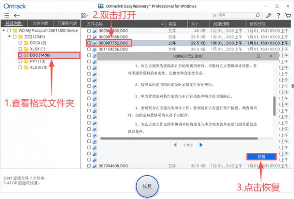Screen dimensions: 294x199
Task: Click the 300987752.DOC file icon
Action: coord(95,43)
